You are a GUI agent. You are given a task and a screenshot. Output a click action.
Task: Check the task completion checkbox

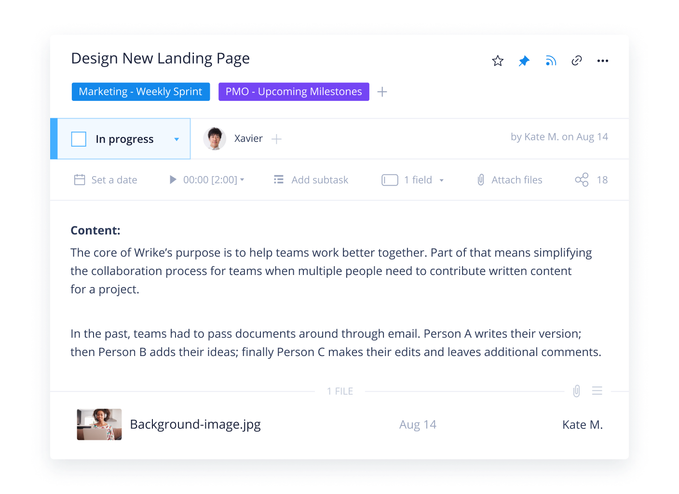coord(79,139)
